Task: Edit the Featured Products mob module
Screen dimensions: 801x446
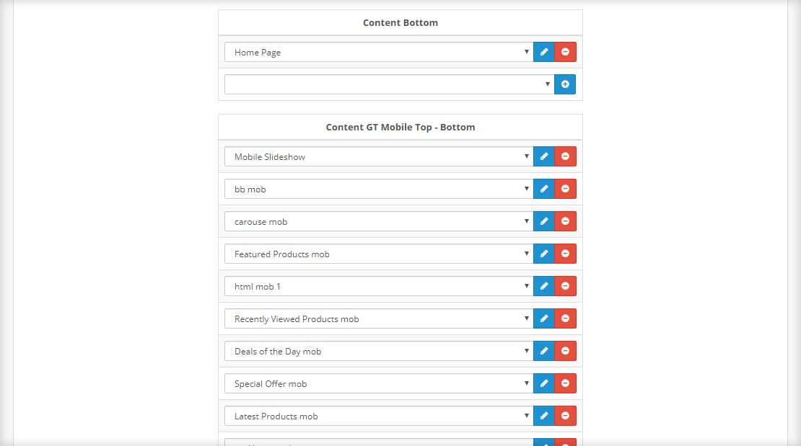Action: [544, 254]
